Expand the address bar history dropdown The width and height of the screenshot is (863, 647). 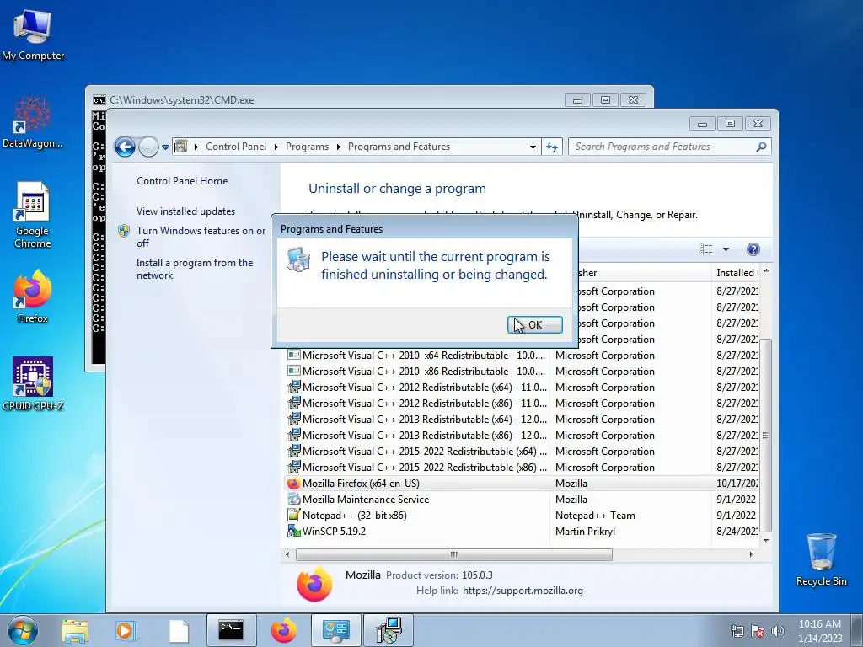[533, 147]
